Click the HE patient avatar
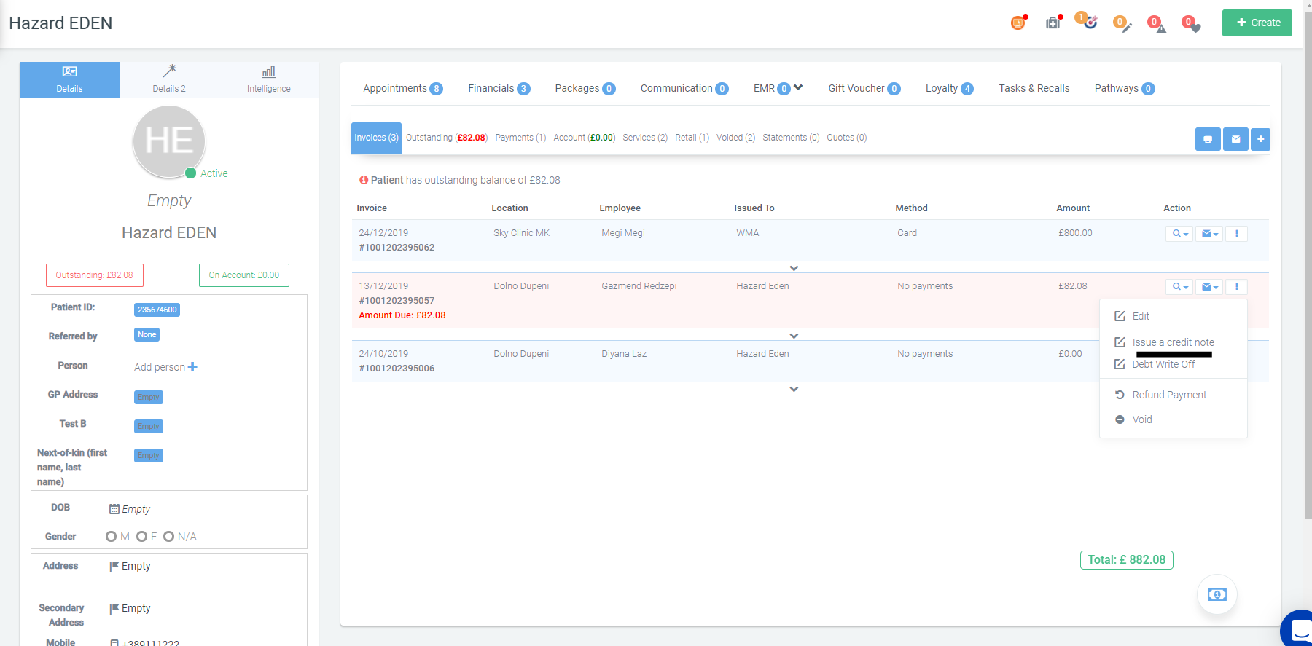The width and height of the screenshot is (1312, 646). (x=169, y=142)
